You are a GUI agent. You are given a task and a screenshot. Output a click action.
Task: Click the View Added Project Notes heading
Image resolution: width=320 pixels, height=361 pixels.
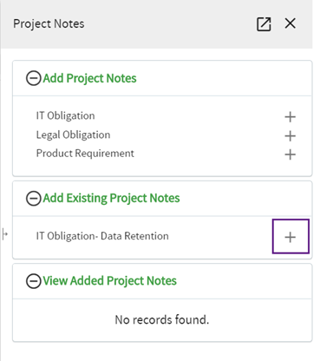click(110, 281)
